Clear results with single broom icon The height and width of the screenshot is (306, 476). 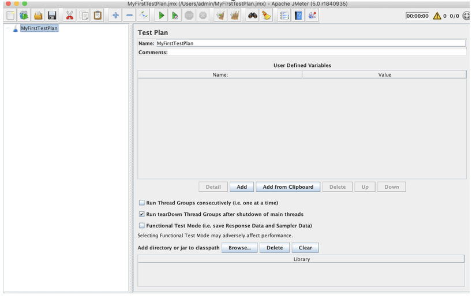click(x=221, y=16)
